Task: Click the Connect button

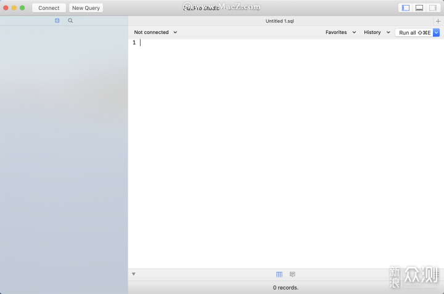Action: tap(49, 8)
